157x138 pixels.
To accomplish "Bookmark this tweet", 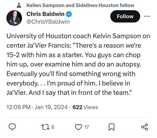I will [x=112, y=127].
